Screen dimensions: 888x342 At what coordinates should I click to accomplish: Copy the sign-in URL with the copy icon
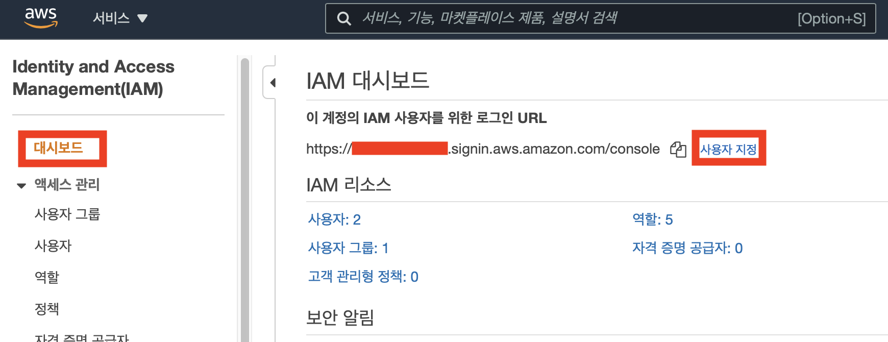tap(678, 149)
